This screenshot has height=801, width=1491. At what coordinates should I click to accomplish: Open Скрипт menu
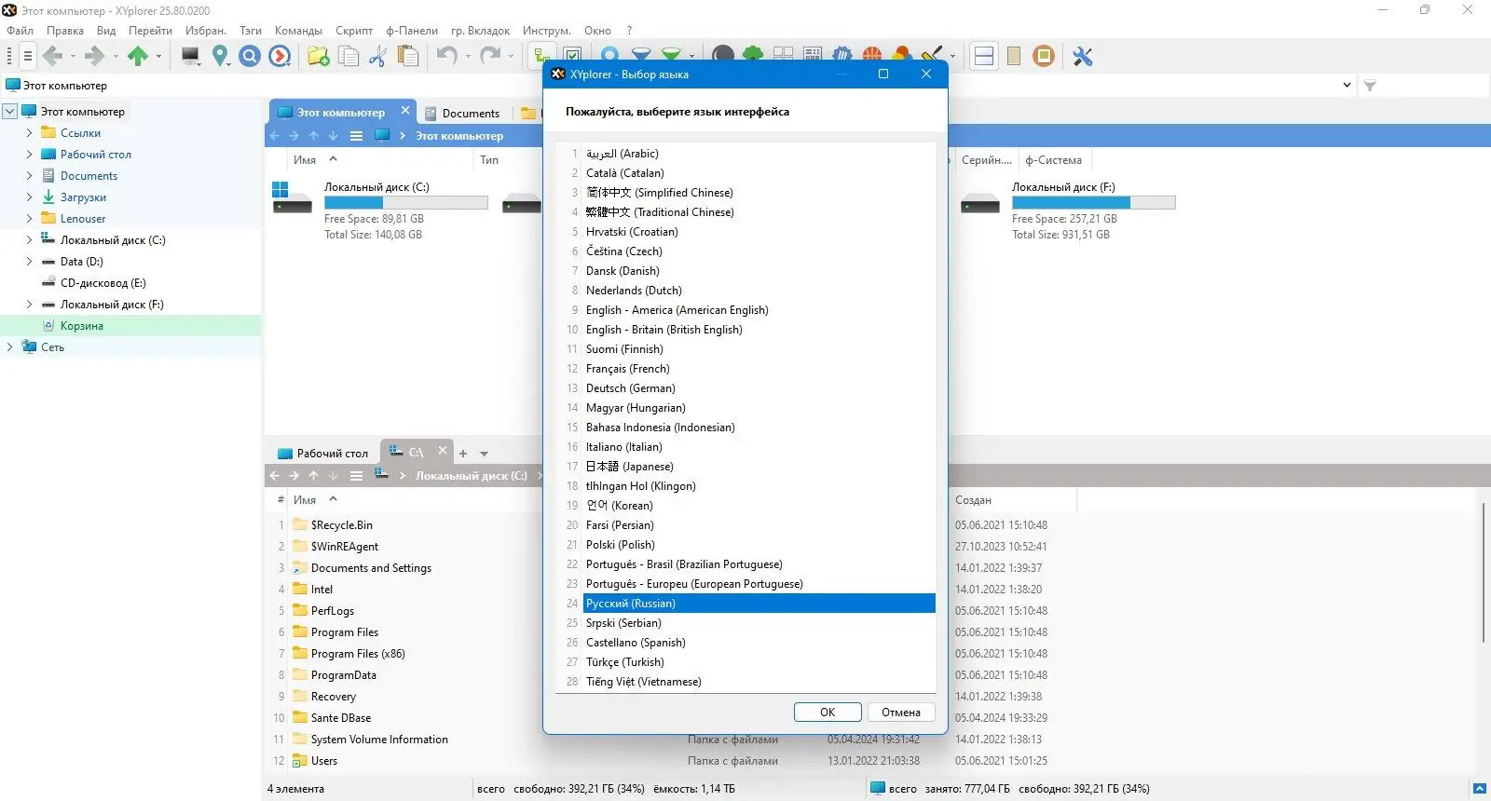[x=354, y=31]
